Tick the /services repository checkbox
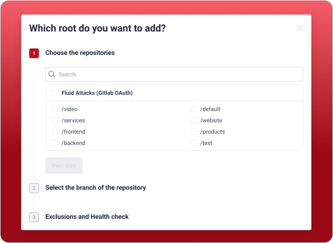Screen dimensions: 333x243 point(55,120)
